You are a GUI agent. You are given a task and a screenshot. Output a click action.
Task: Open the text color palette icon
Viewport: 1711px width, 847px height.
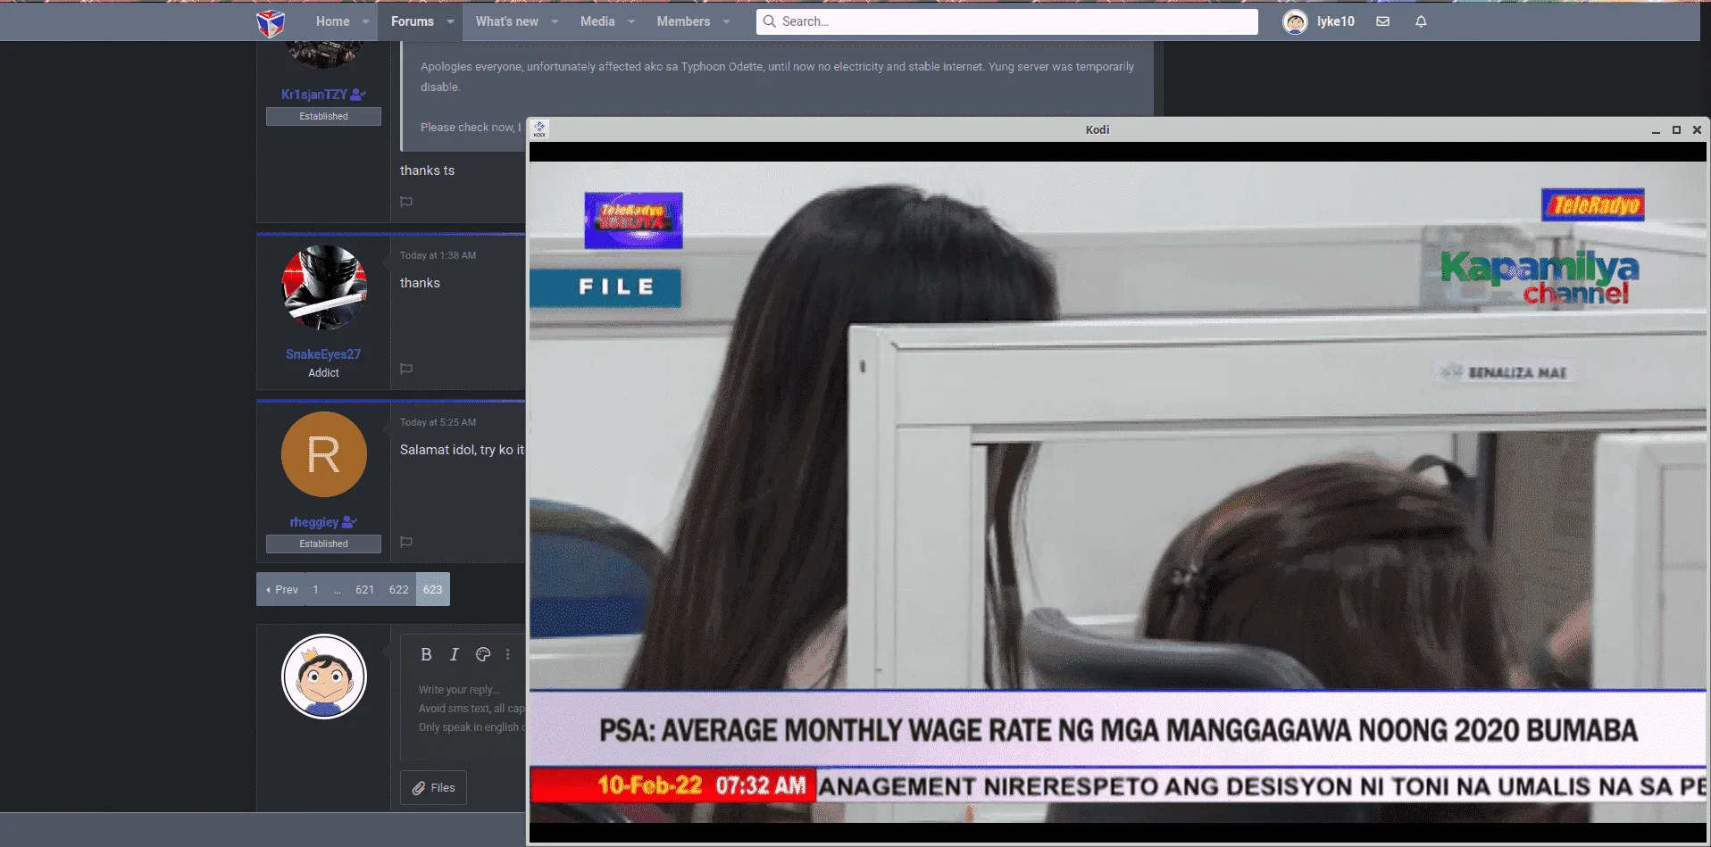coord(483,654)
